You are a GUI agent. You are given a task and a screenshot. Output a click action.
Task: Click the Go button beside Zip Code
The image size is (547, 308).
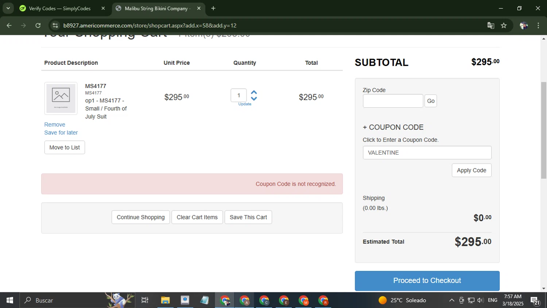pyautogui.click(x=431, y=101)
